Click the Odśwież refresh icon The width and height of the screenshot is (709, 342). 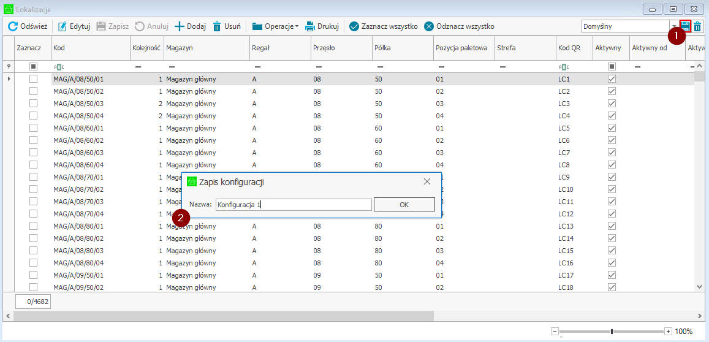coord(13,26)
